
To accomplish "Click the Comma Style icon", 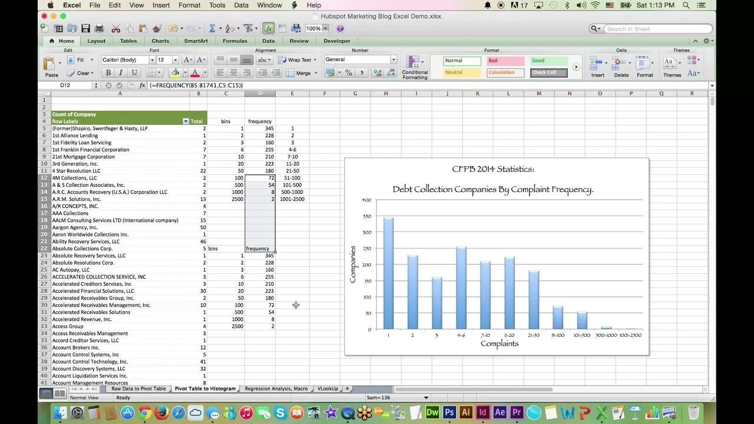I will click(x=362, y=72).
